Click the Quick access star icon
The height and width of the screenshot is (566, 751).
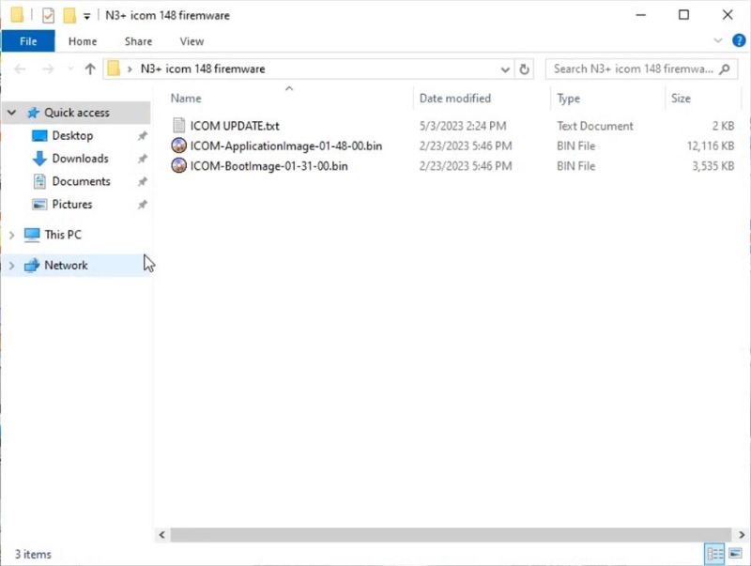click(33, 113)
